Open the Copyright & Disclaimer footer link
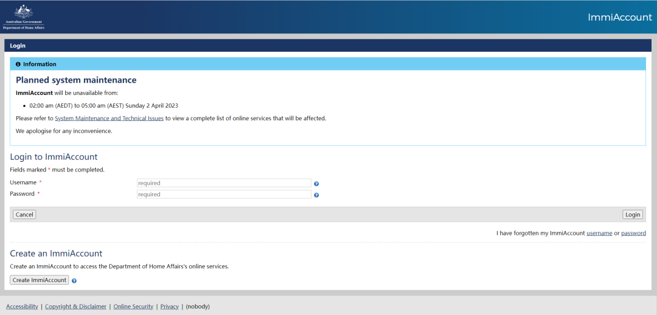This screenshot has height=315, width=657. pyautogui.click(x=76, y=306)
